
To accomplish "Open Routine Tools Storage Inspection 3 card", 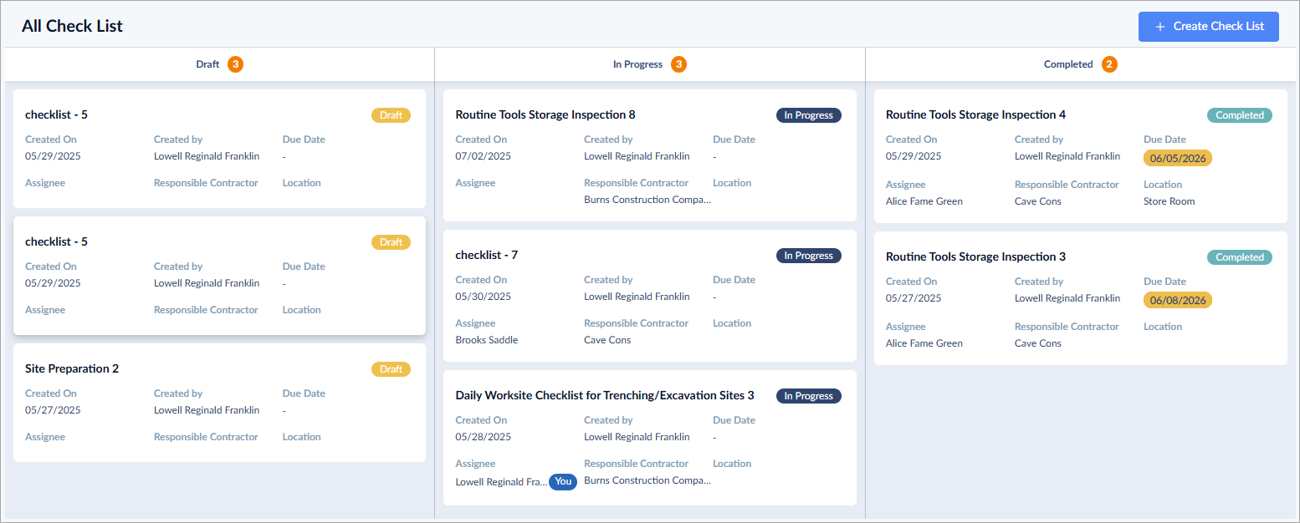I will 1081,298.
